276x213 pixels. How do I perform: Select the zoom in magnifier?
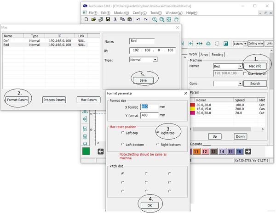pos(155,19)
